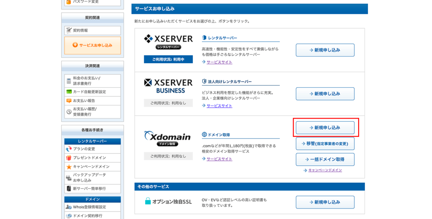432x219 pixels.
Task: Open the sidebar キャンペーンドメイン item
Action: (x=92, y=166)
